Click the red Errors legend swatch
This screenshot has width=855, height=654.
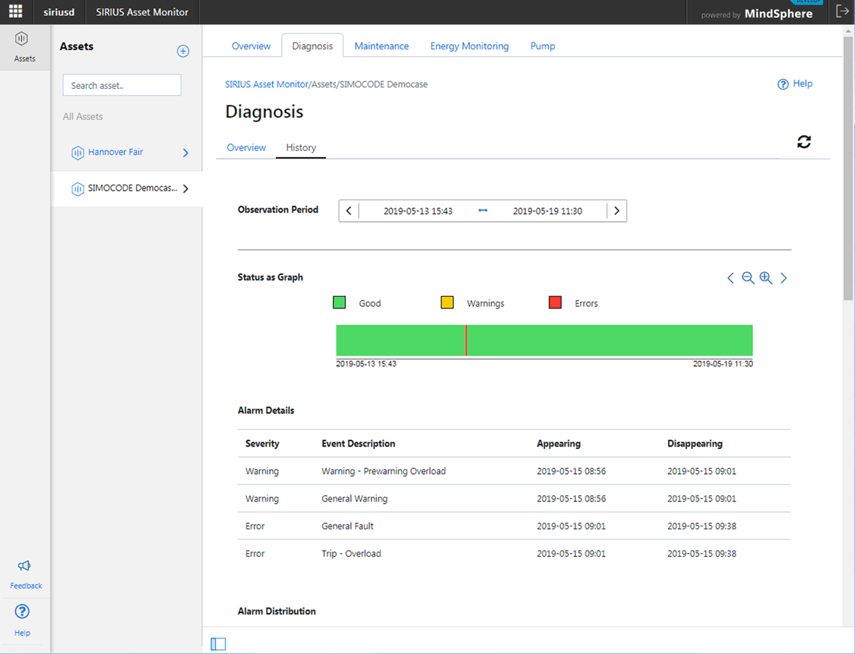(x=555, y=302)
